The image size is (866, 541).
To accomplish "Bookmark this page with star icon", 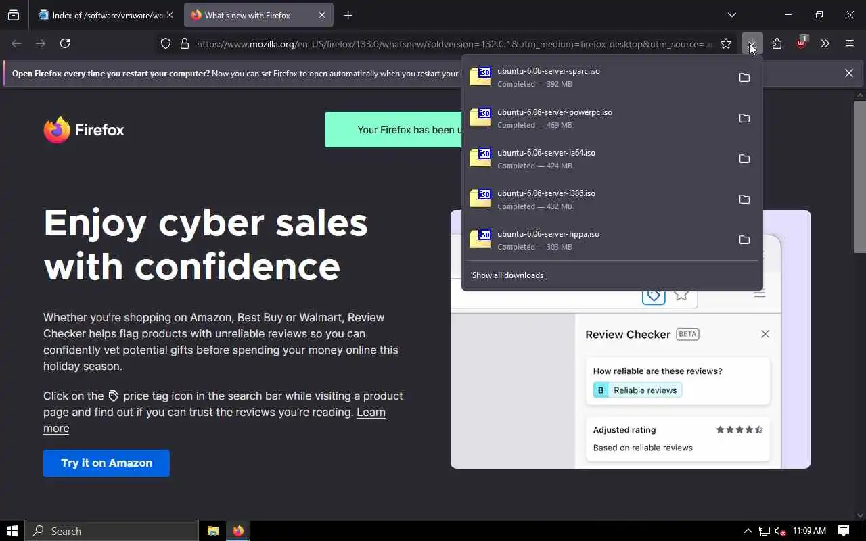I will pos(726,43).
